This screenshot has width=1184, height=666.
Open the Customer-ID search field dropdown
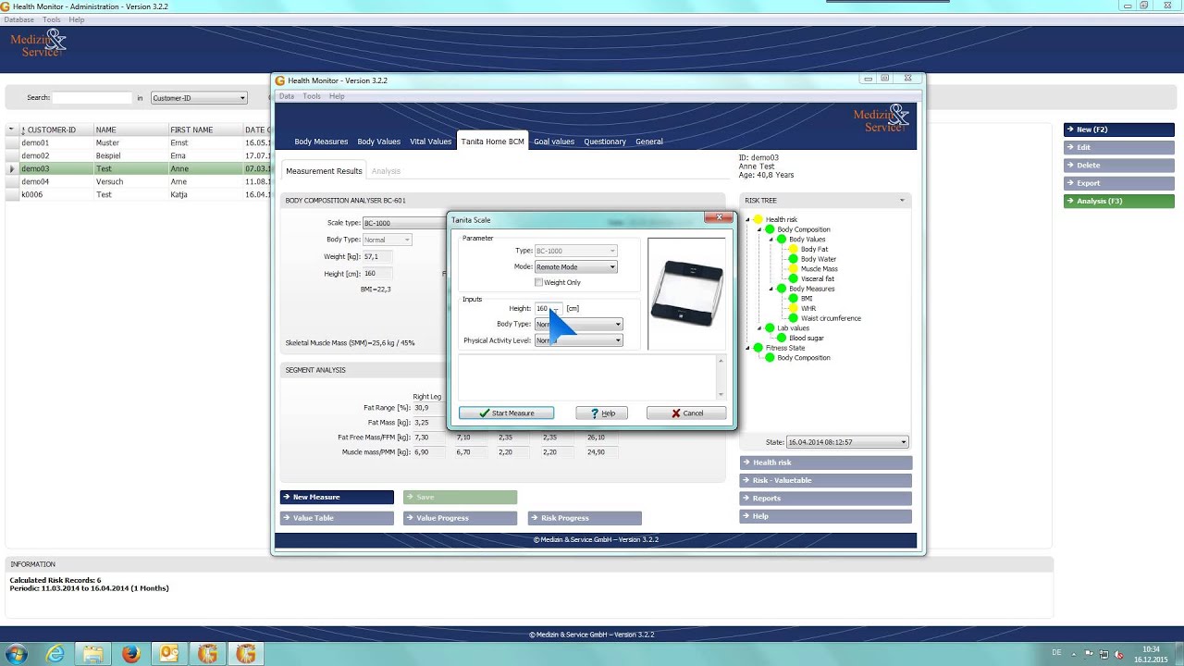pos(242,98)
